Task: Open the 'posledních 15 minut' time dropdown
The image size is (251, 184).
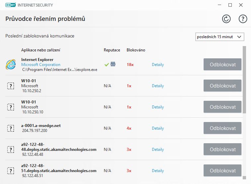Action: pyautogui.click(x=220, y=37)
